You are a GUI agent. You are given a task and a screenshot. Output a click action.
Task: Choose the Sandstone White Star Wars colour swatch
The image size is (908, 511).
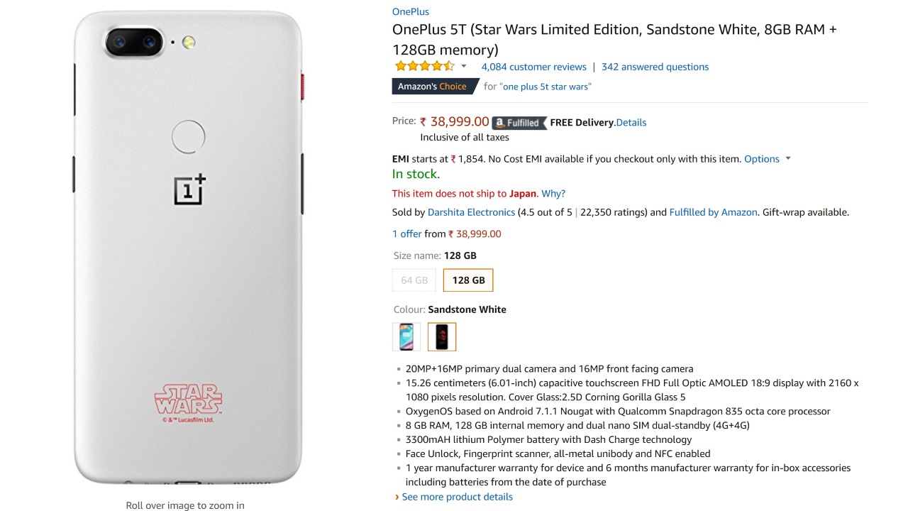[x=442, y=336]
